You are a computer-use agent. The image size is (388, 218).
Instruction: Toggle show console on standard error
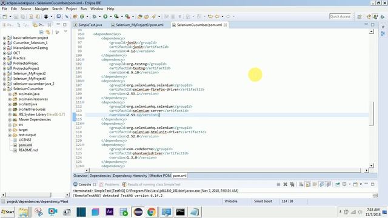tap(329, 184)
